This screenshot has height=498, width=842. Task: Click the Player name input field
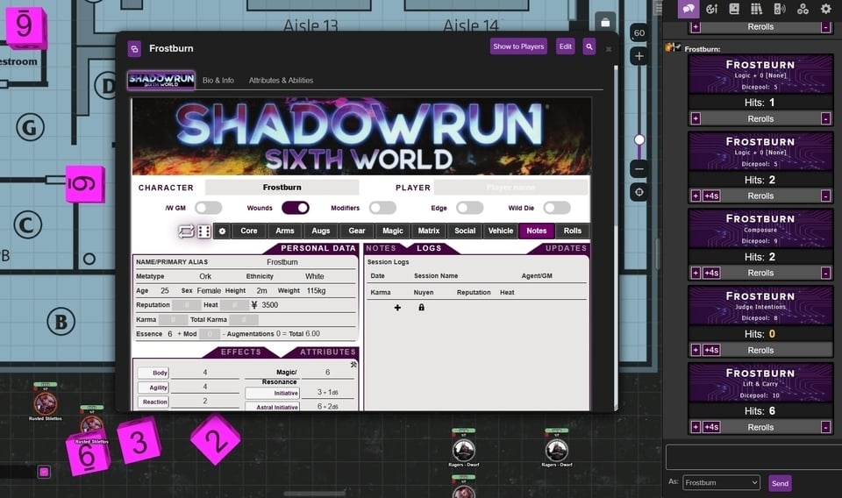(x=510, y=188)
